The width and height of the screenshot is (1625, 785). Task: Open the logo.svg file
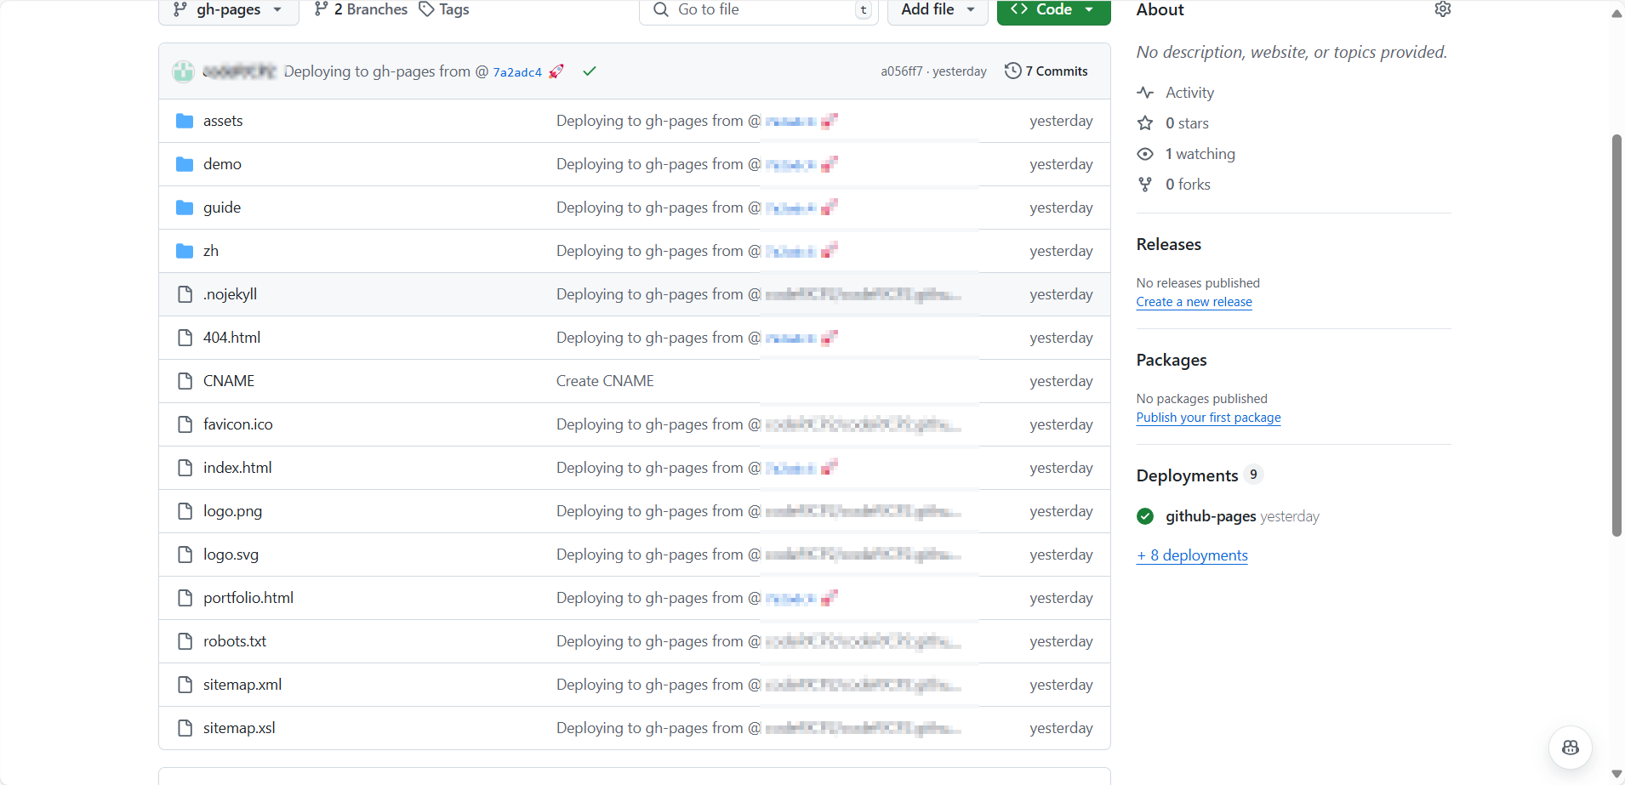point(231,555)
